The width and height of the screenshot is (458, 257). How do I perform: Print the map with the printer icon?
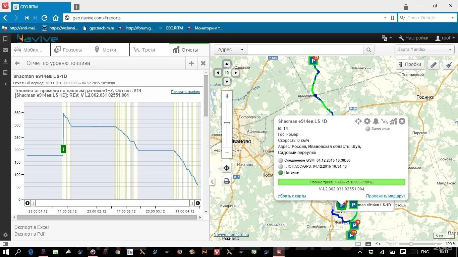227,181
